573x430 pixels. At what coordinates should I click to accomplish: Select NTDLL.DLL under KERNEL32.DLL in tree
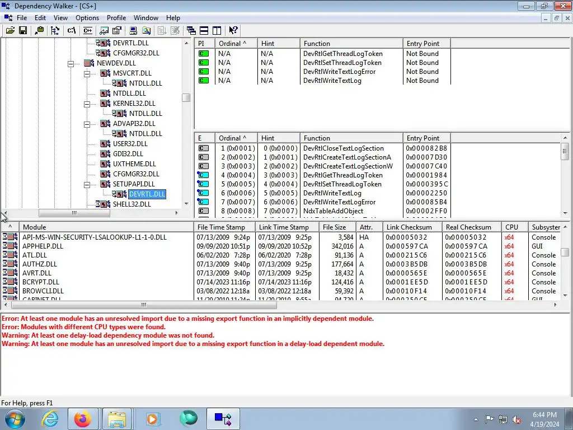[145, 113]
